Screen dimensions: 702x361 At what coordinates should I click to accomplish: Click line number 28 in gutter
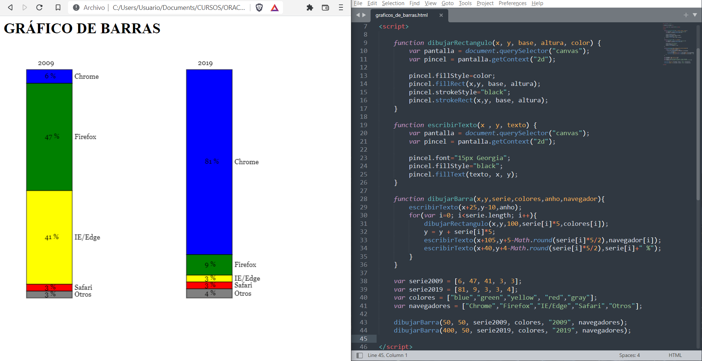(x=363, y=199)
